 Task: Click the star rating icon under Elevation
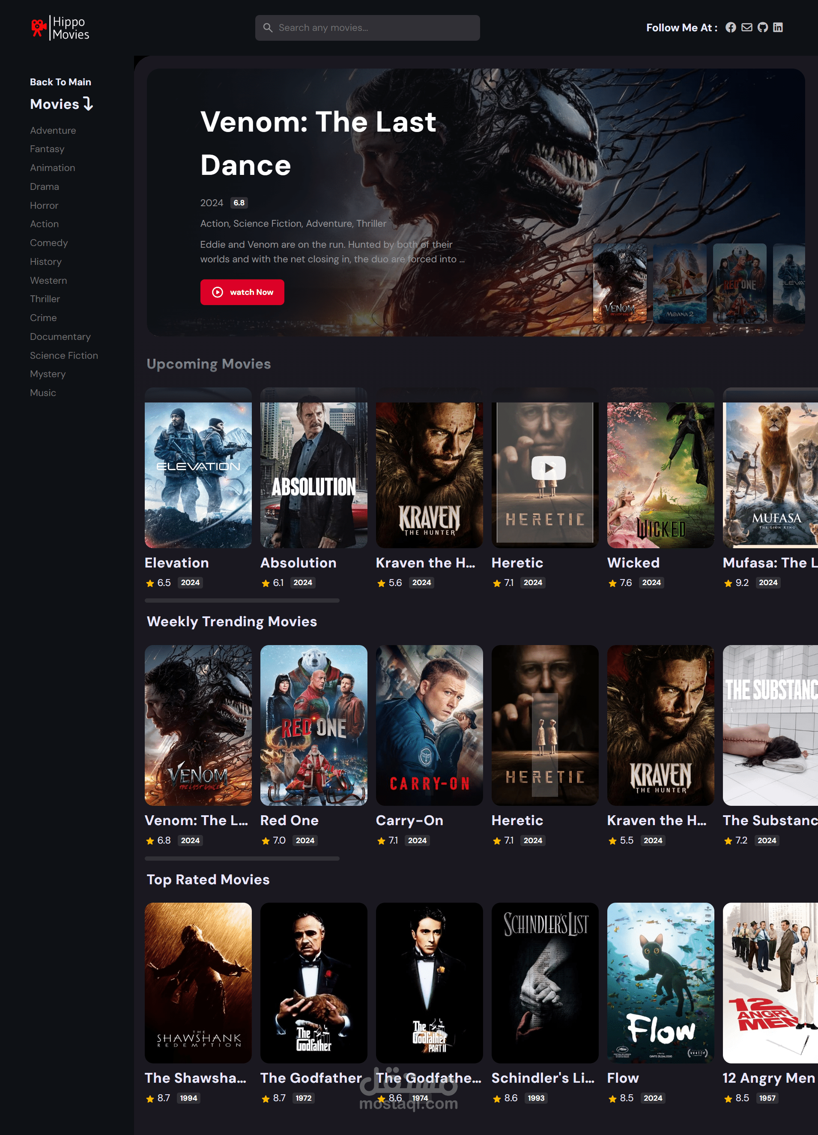tap(150, 583)
